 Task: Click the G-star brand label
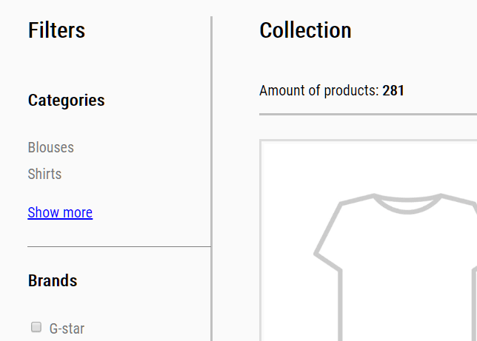[67, 328]
